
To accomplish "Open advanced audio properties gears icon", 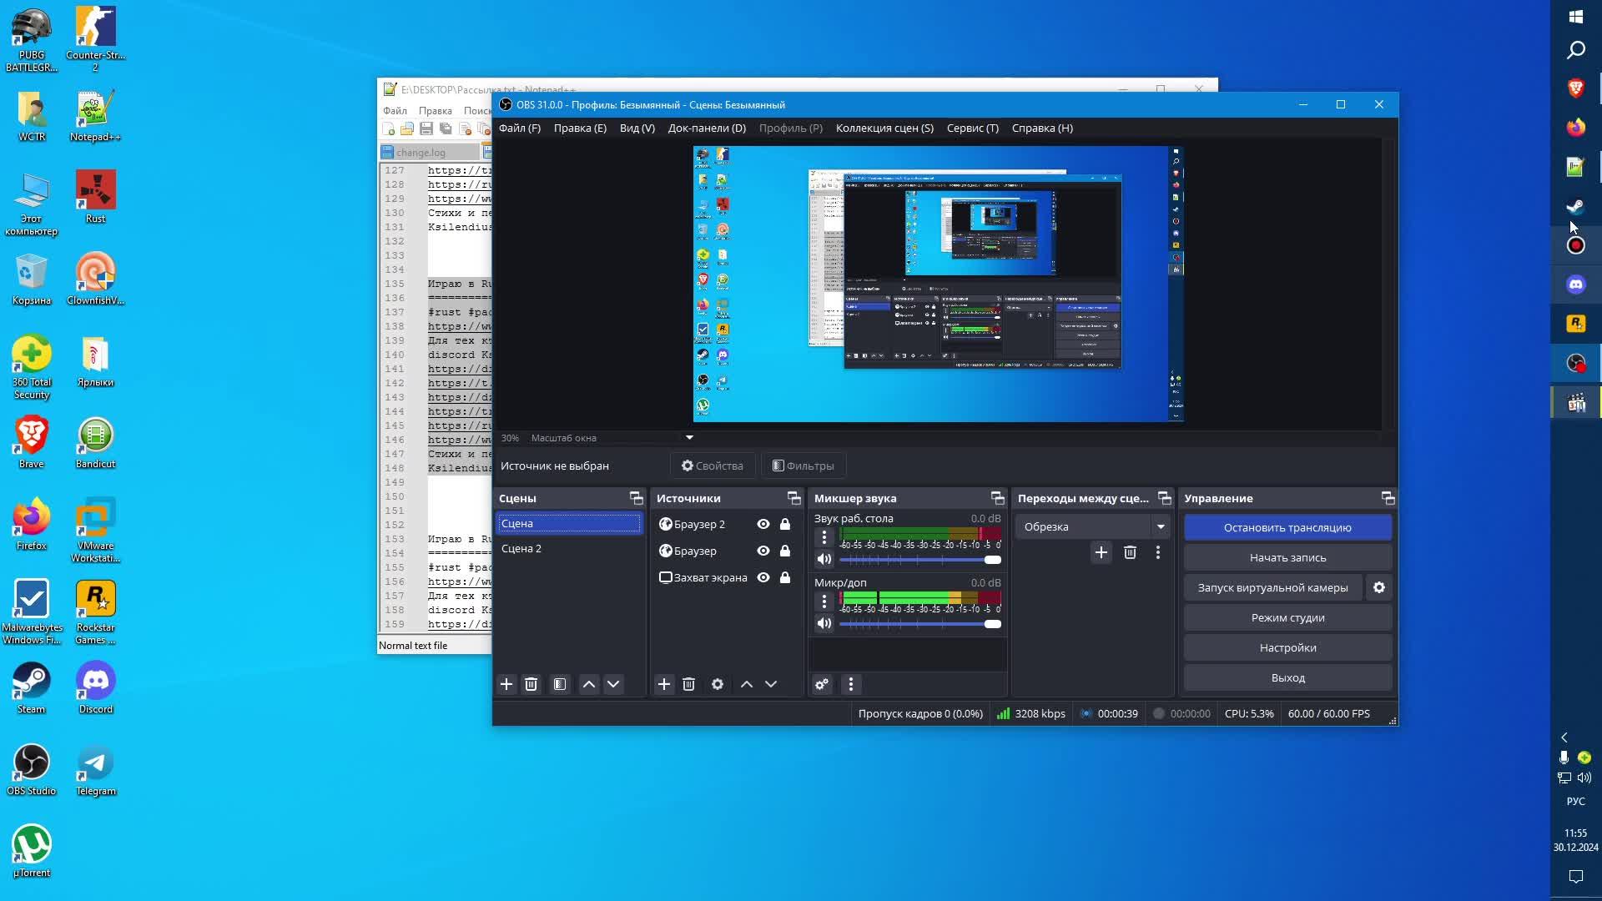I will (x=822, y=684).
